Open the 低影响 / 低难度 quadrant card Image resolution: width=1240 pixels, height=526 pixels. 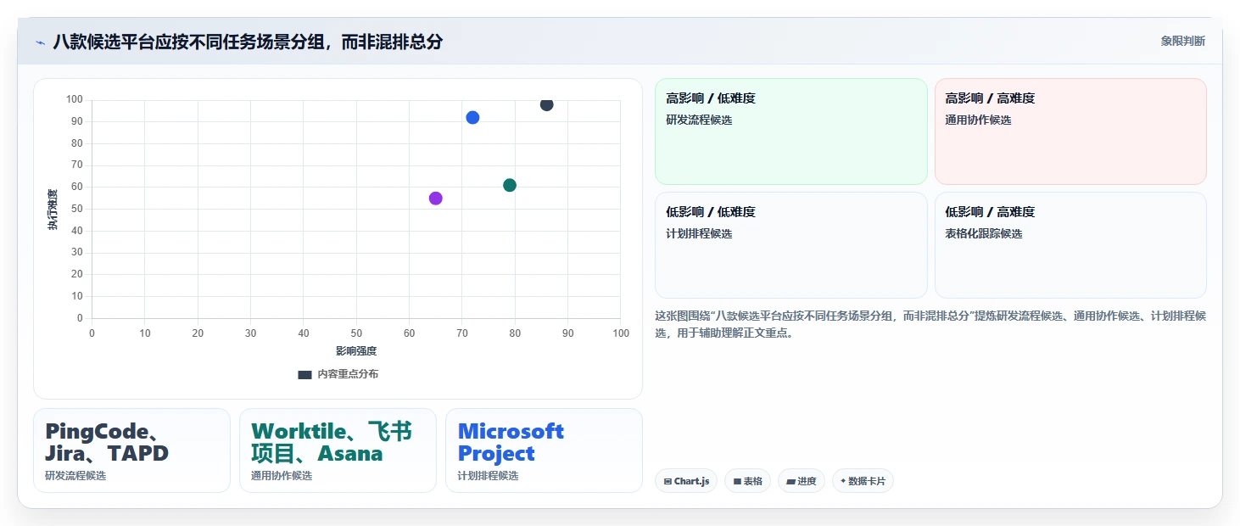tap(791, 245)
